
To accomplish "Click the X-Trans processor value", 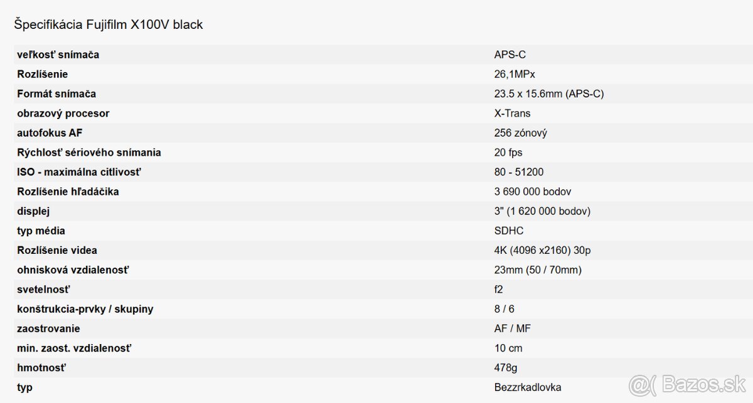I will click(512, 113).
